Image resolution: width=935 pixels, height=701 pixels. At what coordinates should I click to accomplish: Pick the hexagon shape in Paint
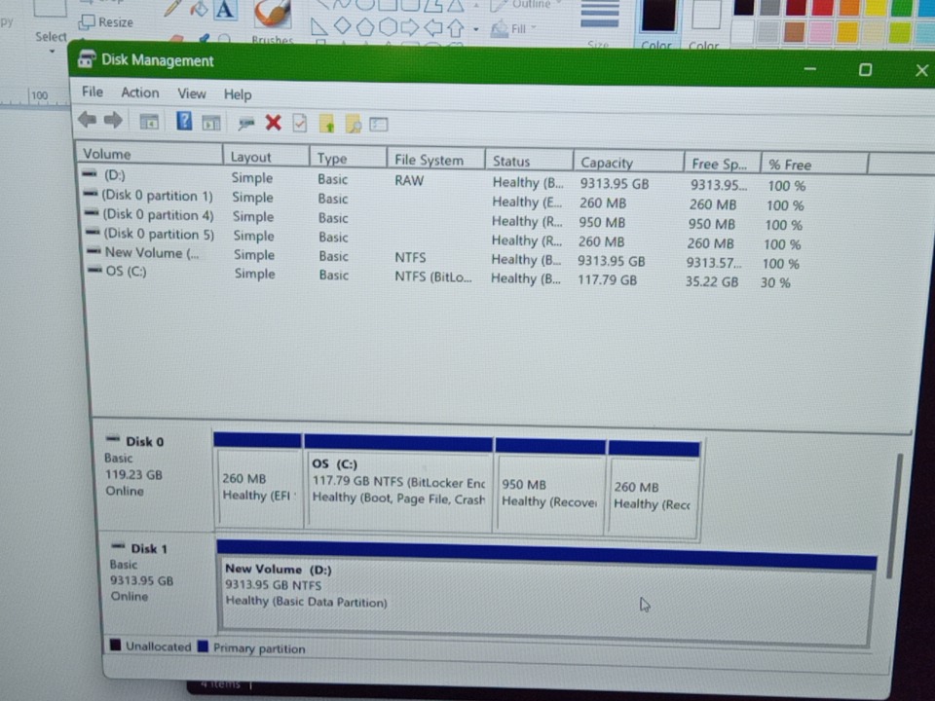pos(388,27)
